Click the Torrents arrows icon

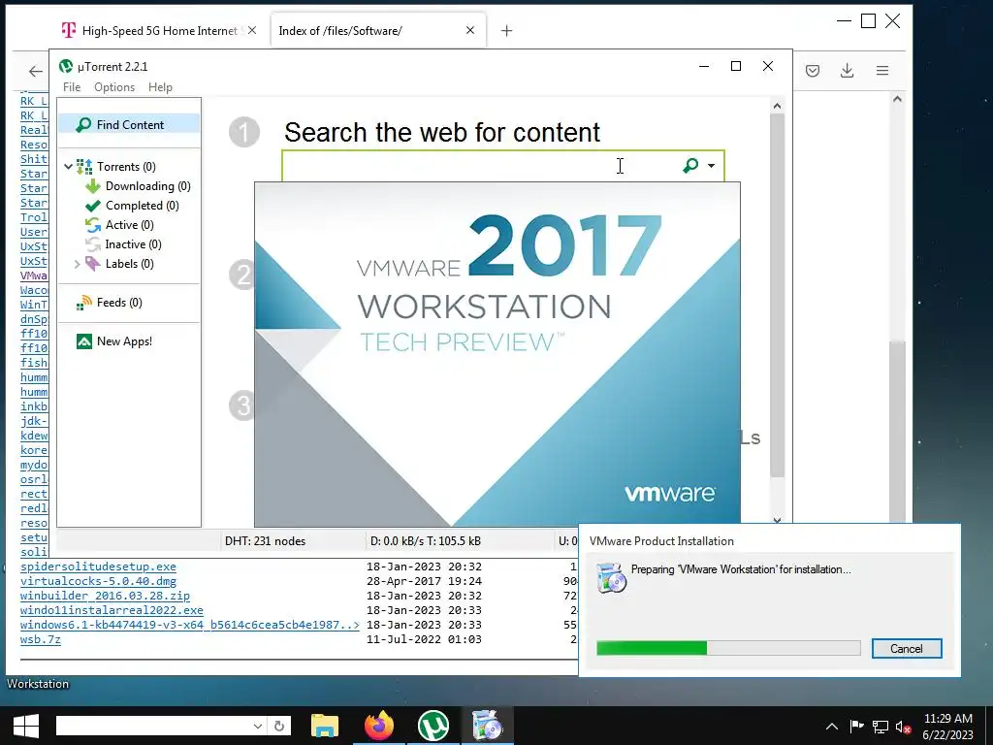(x=84, y=167)
